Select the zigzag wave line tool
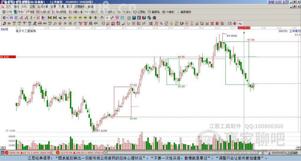The height and width of the screenshot is (161, 301). pos(129,24)
